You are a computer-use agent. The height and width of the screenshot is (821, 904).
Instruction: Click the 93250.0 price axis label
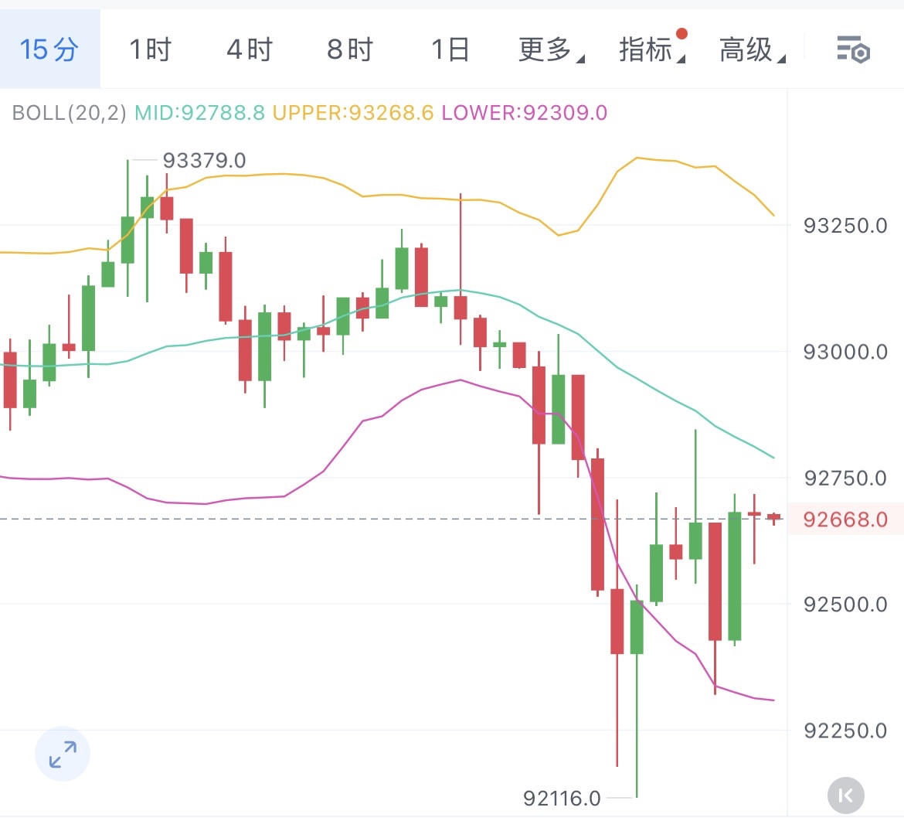tap(845, 226)
